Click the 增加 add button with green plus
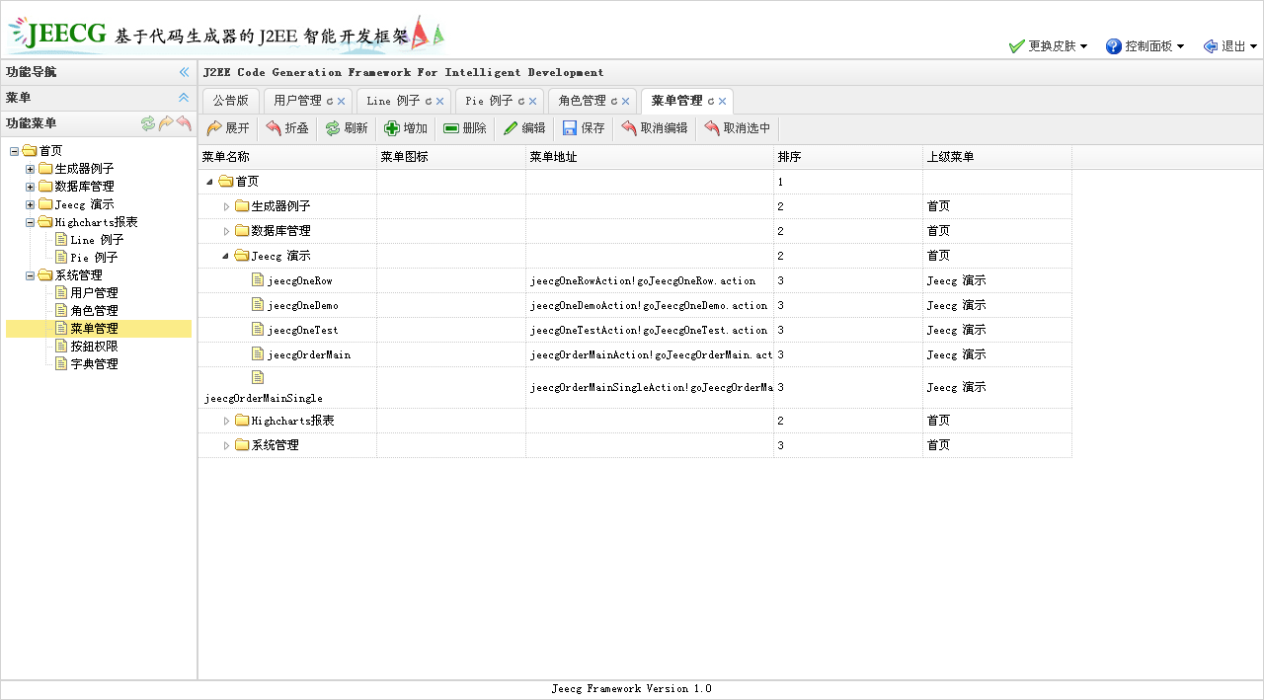 (x=406, y=128)
